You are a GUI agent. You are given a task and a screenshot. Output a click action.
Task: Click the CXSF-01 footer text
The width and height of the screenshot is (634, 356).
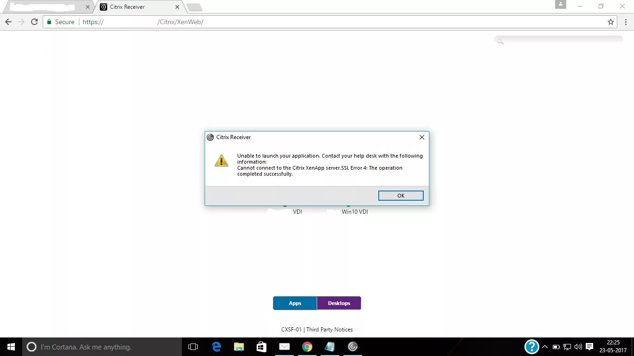tap(291, 330)
